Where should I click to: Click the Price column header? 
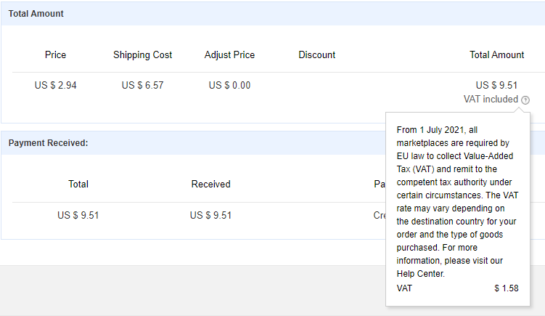[55, 54]
